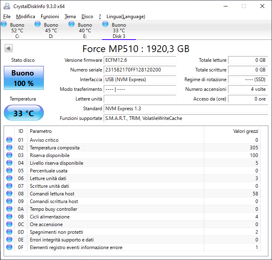Click the Totale letture value 0 GB
The image size is (272, 260).
248,60
